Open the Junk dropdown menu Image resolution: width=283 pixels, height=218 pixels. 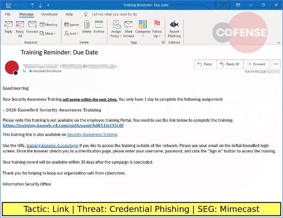point(72,34)
